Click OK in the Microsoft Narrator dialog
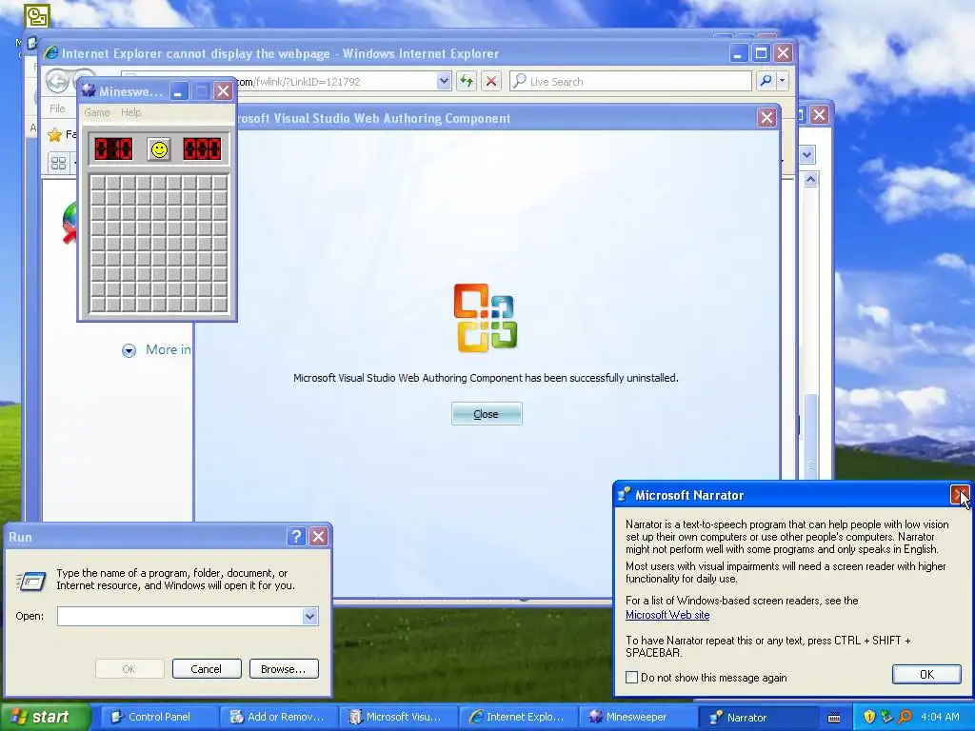This screenshot has height=731, width=975. (926, 675)
